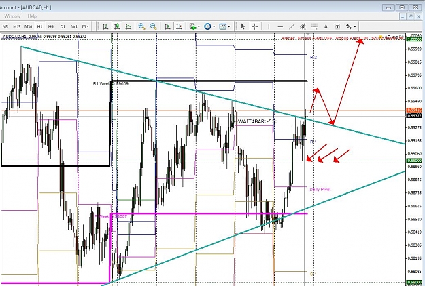Image resolution: width=425 pixels, height=286 pixels.
Task: Zoom out of the chart
Action: 153,26
